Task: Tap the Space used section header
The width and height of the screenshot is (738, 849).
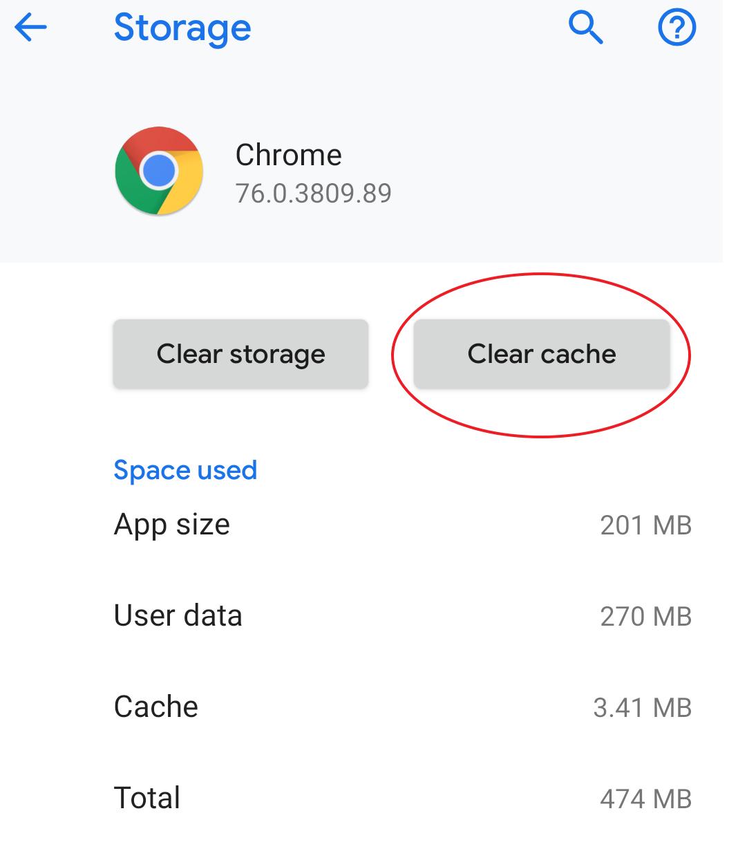Action: [185, 470]
